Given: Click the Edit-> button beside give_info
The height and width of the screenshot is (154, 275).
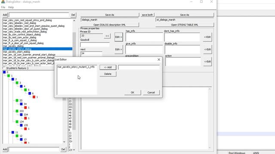Looking at the screenshot, I should [119, 50].
